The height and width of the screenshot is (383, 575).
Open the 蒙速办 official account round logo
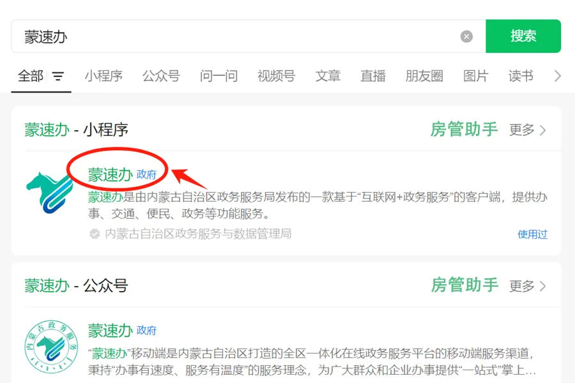(x=51, y=347)
